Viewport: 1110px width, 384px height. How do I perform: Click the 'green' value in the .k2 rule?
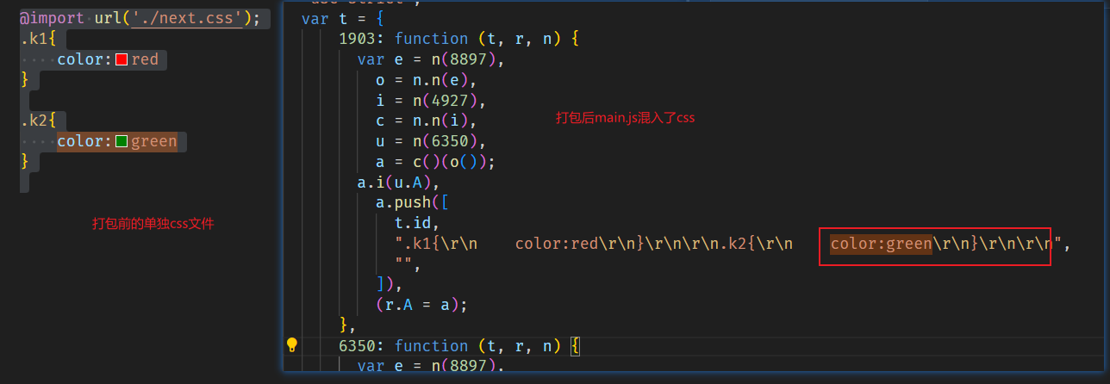click(x=153, y=141)
